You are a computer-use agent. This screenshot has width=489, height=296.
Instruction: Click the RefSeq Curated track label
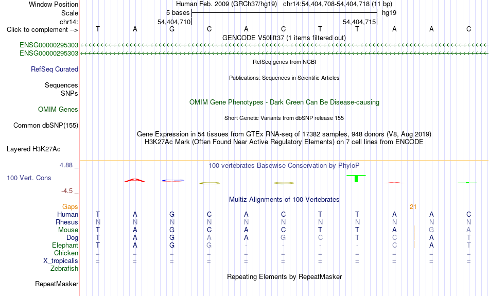click(54, 69)
